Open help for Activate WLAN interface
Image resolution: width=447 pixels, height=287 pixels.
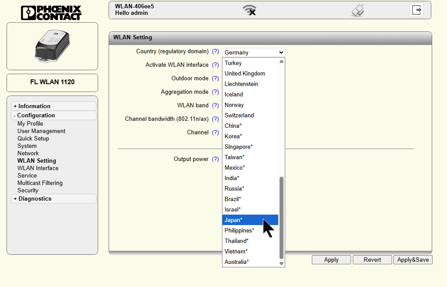point(215,65)
